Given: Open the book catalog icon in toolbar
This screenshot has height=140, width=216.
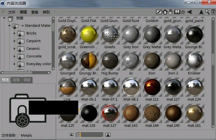Looking at the screenshot, I should coord(177,12).
